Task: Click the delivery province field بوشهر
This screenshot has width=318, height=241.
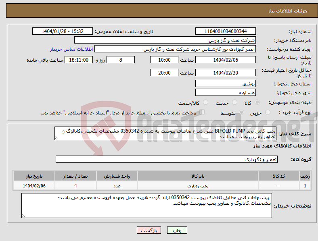Action: click(225, 84)
